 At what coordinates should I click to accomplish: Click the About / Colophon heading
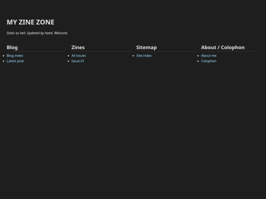pyautogui.click(x=223, y=47)
